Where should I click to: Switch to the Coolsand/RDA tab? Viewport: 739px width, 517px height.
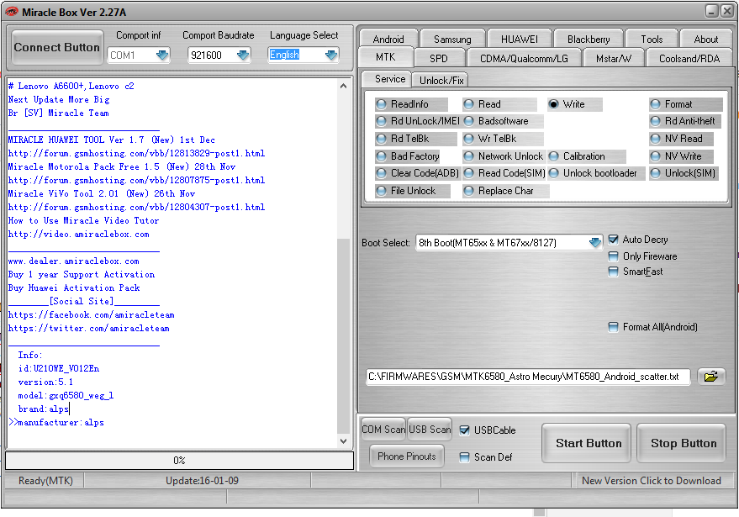click(689, 59)
